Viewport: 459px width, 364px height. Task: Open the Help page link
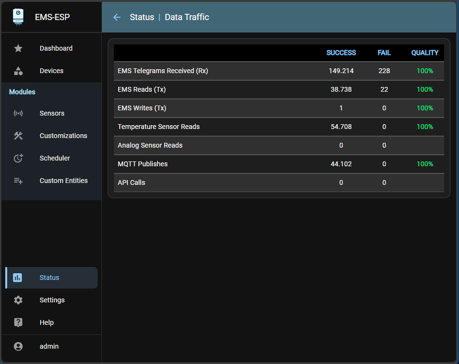click(x=46, y=322)
